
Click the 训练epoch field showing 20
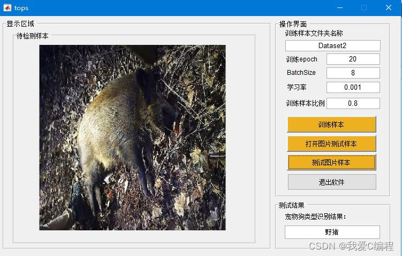pos(353,59)
